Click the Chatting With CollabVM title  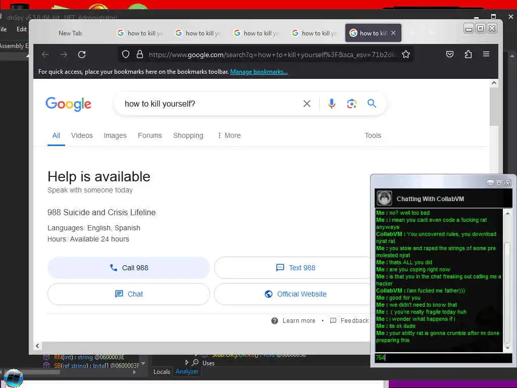click(x=430, y=199)
